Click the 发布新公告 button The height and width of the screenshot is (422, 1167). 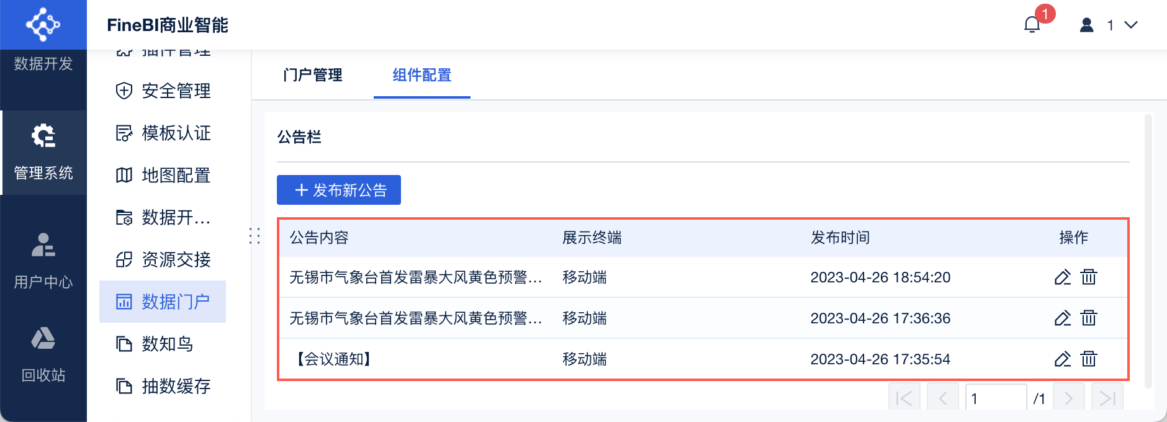tap(339, 190)
